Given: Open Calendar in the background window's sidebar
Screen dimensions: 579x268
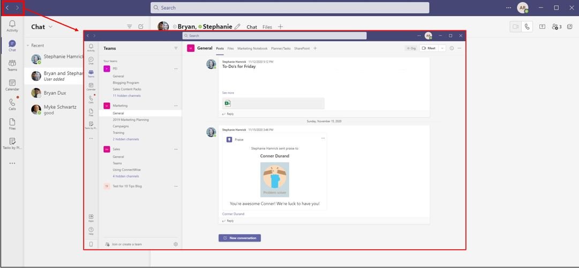Looking at the screenshot, I should [x=12, y=85].
